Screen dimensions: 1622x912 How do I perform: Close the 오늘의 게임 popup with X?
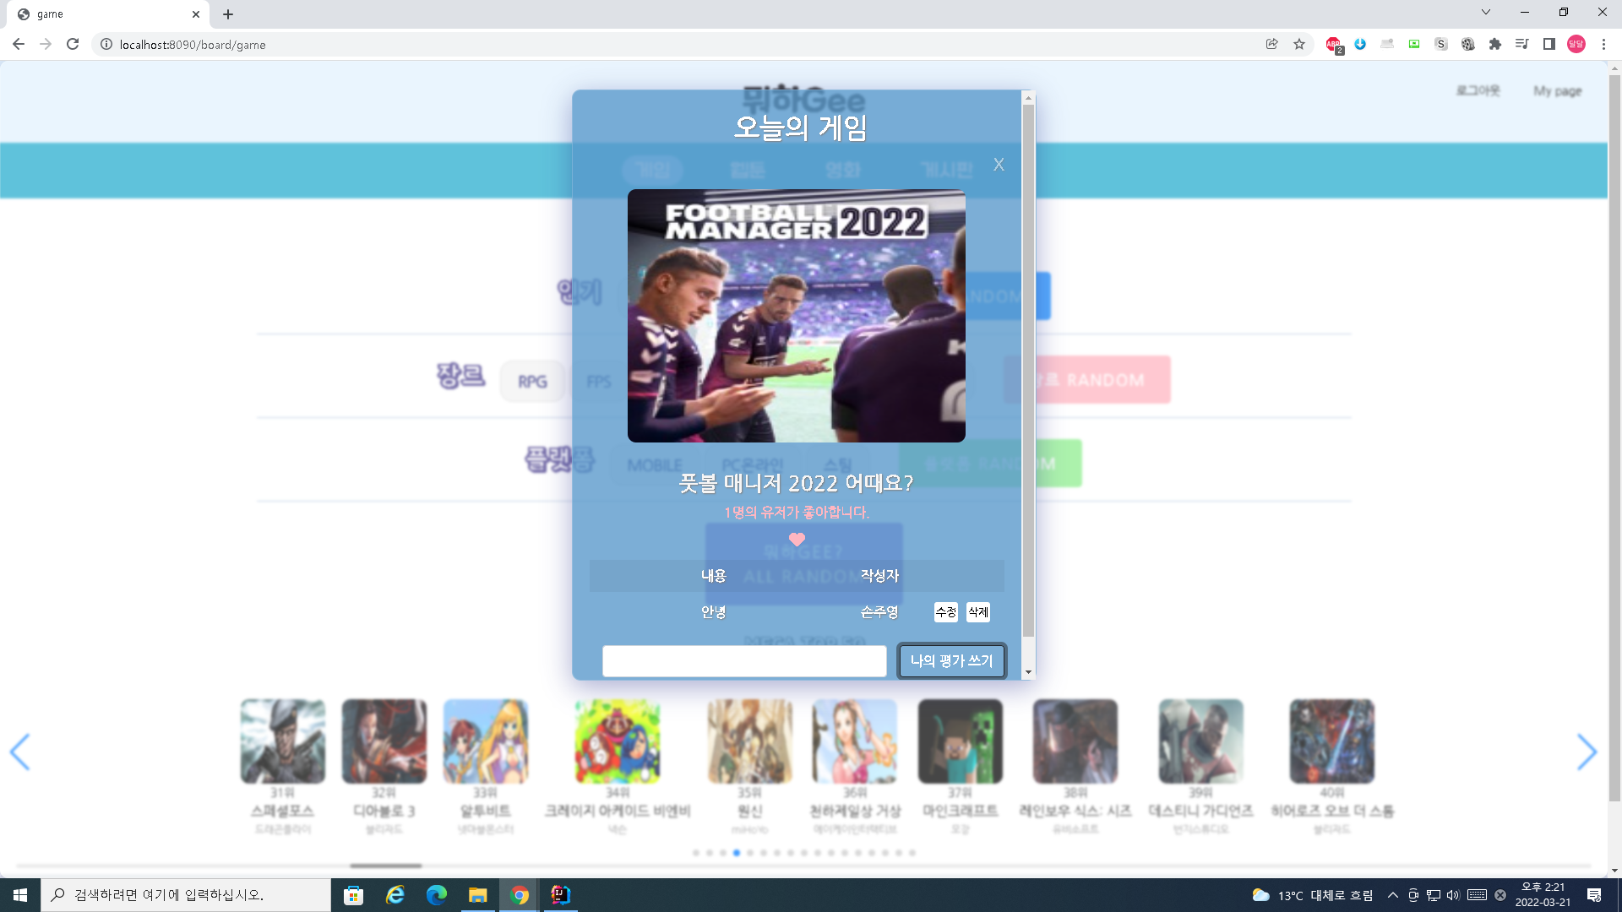click(x=999, y=165)
